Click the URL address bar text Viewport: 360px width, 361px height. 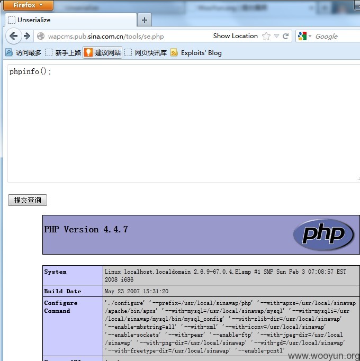click(106, 37)
